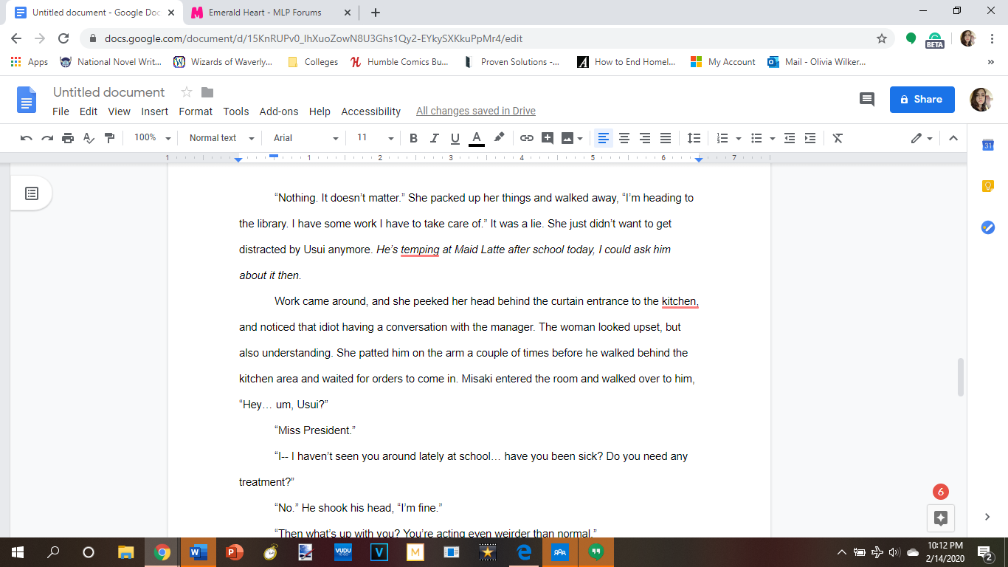
Task: Open the numbered list icon
Action: [x=722, y=138]
